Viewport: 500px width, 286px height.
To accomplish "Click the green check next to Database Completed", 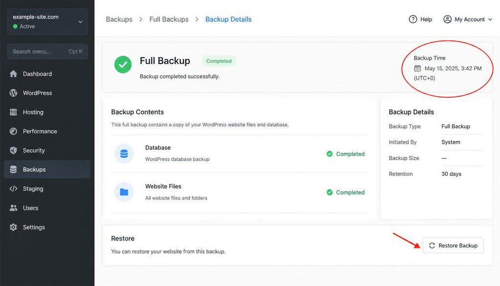I will tap(330, 154).
